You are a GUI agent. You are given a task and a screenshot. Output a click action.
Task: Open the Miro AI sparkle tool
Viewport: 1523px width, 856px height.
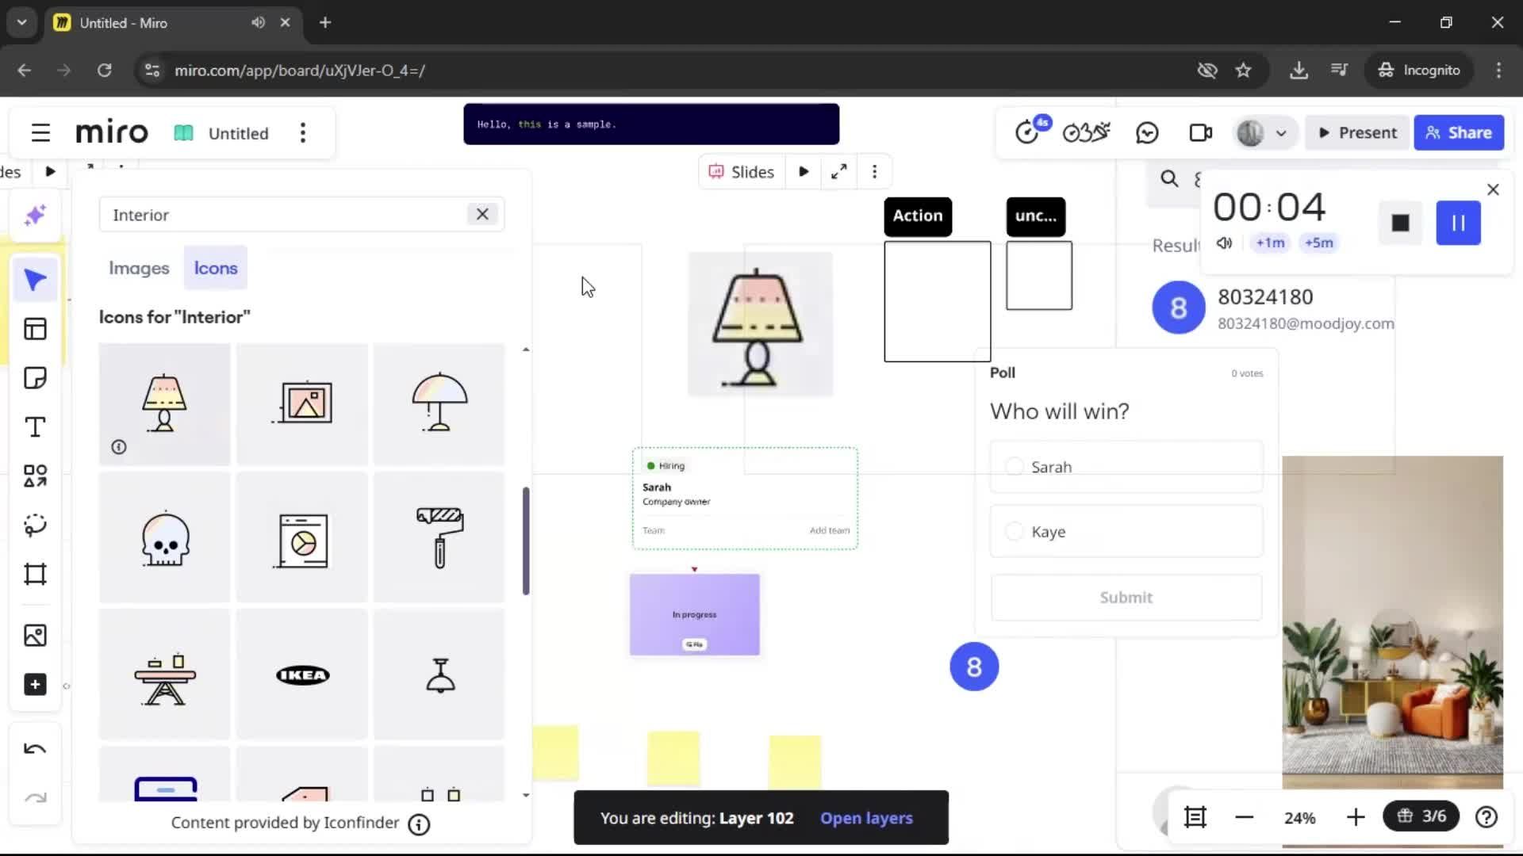click(x=35, y=216)
